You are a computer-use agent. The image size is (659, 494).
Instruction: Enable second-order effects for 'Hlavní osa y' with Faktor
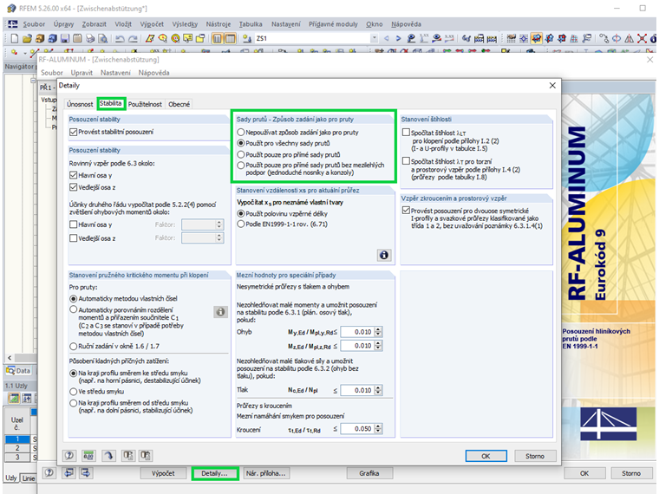click(x=73, y=224)
